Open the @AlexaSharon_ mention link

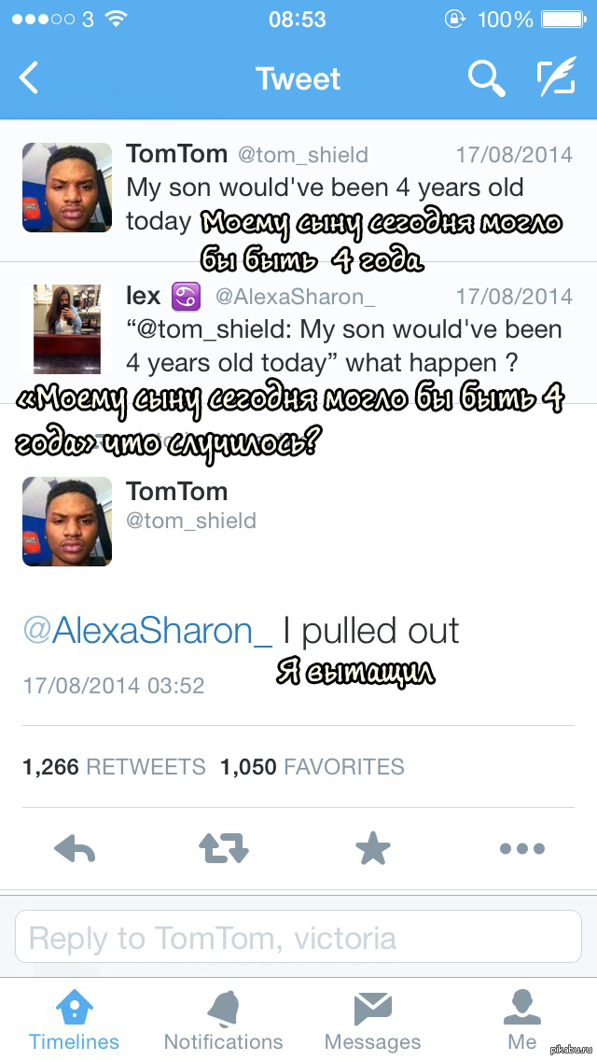tap(147, 632)
